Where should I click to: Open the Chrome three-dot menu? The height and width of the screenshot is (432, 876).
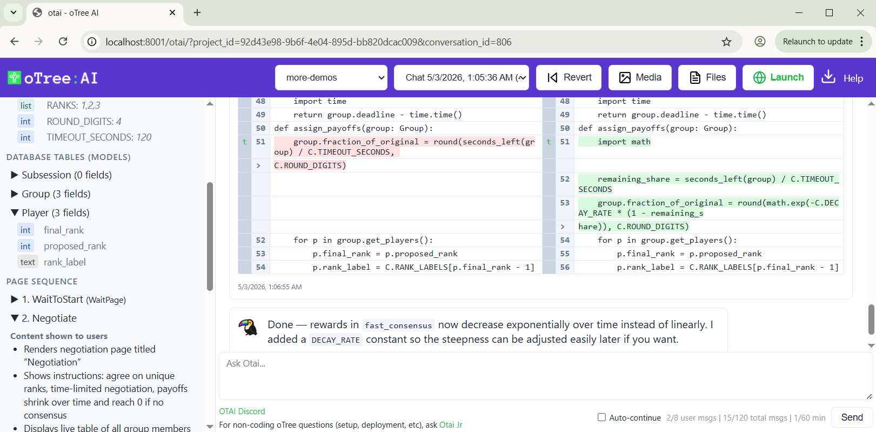(862, 42)
